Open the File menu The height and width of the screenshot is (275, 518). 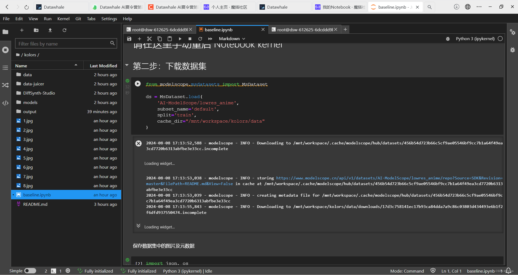pyautogui.click(x=6, y=19)
